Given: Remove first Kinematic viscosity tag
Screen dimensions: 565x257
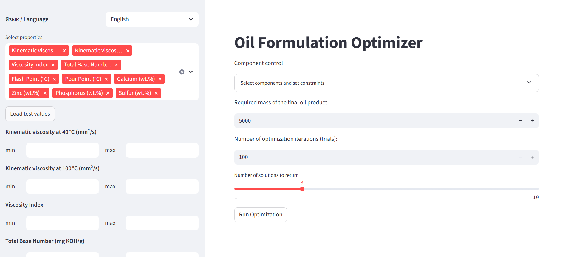Looking at the screenshot, I should click(64, 51).
